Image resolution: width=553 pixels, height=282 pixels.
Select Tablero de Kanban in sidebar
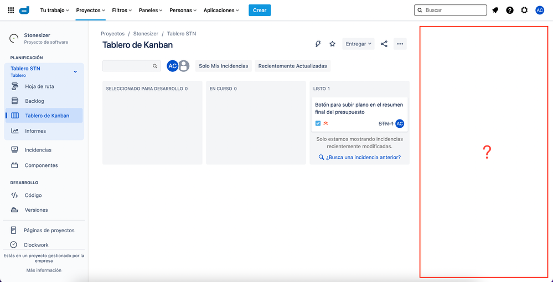pyautogui.click(x=44, y=116)
